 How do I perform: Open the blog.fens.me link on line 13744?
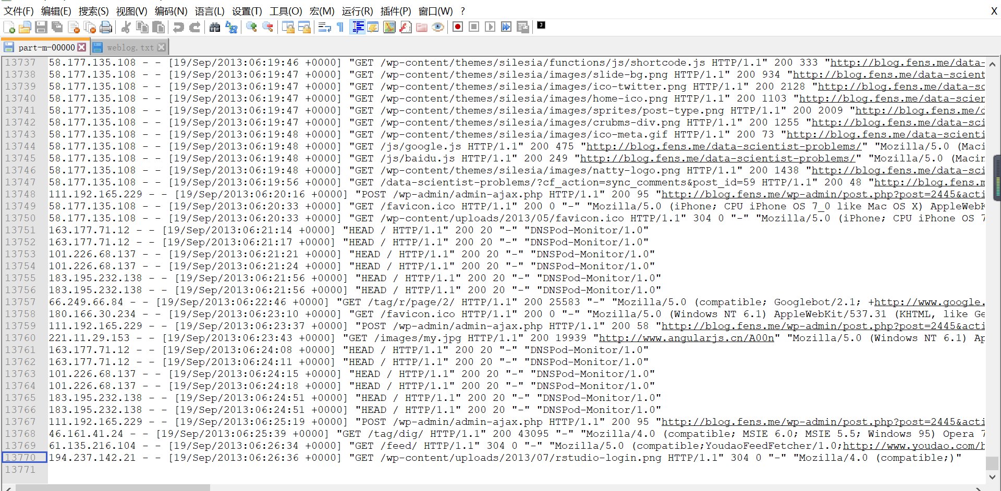(724, 147)
